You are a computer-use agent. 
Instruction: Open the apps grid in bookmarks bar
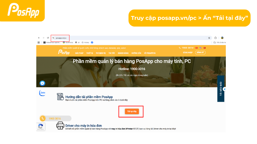coord(39,43)
